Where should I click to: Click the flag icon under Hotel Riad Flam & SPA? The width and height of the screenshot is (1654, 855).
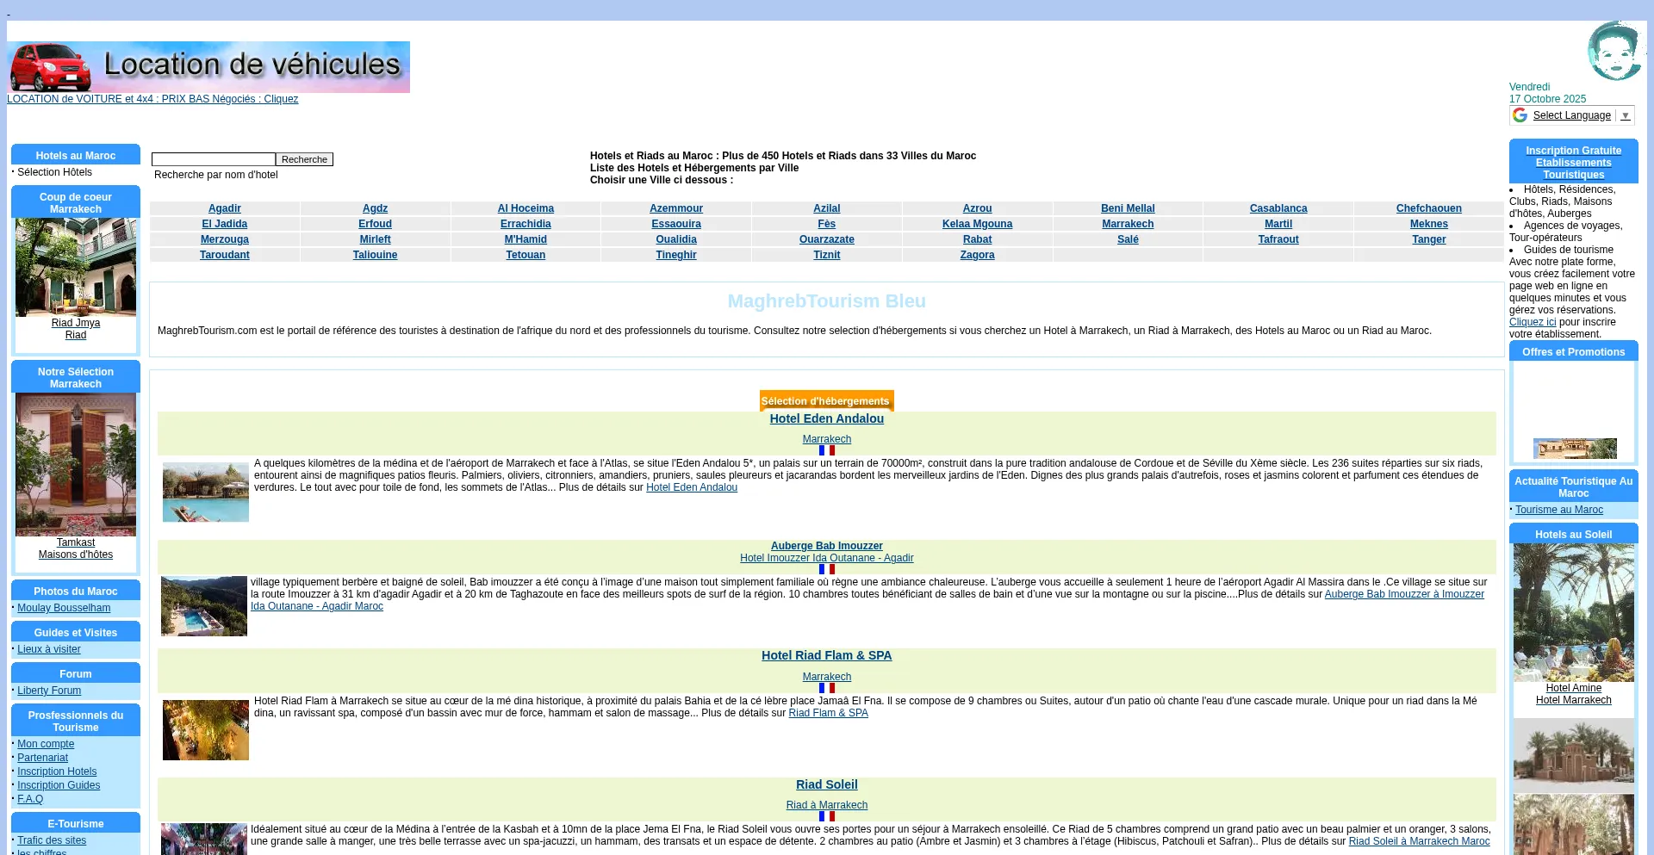826,688
